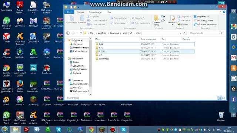The image size is (237, 133).
Task: Open Chrome from the taskbar
Action: [91, 130]
